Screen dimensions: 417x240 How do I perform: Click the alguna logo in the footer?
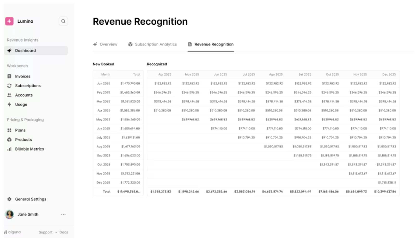(x=11, y=232)
